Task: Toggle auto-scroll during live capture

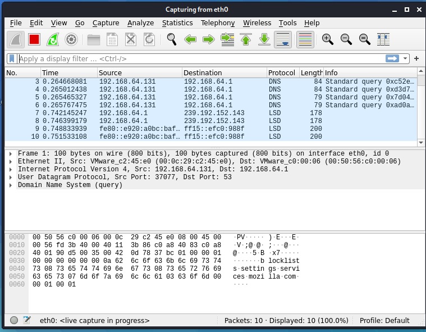Action: [283, 40]
